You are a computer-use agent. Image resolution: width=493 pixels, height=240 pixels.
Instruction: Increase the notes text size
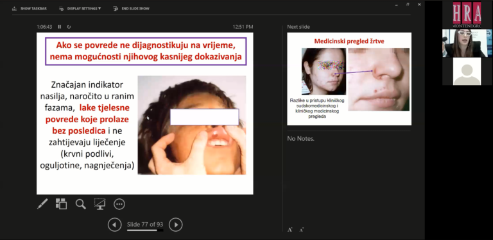point(290,230)
